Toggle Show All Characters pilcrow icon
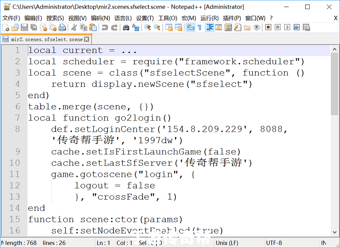The width and height of the screenshot is (340, 248). point(200,28)
